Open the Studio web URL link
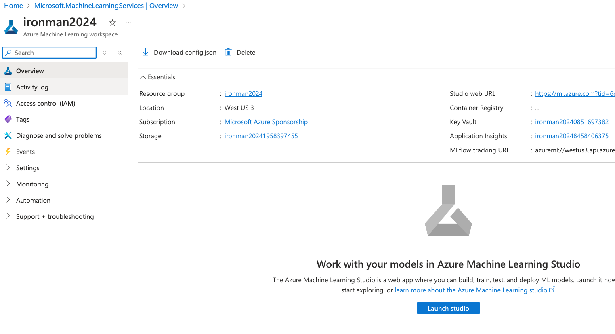Image resolution: width=615 pixels, height=334 pixels. pyautogui.click(x=575, y=93)
